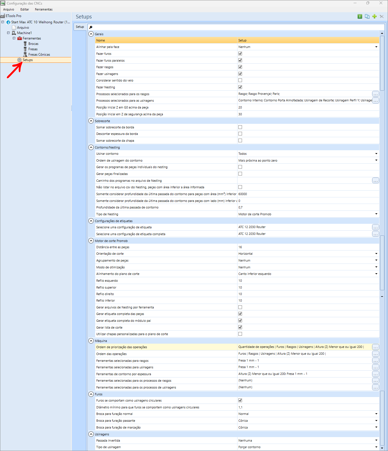Click ellipsis button for Ordem das operações
This screenshot has height=451, width=388.
(x=376, y=354)
